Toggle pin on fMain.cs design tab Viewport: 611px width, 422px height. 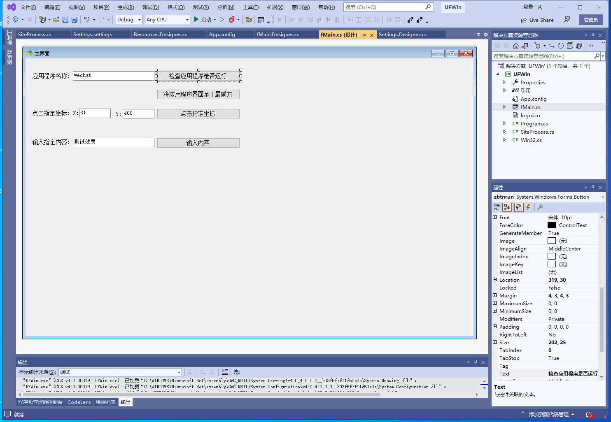pyautogui.click(x=364, y=35)
